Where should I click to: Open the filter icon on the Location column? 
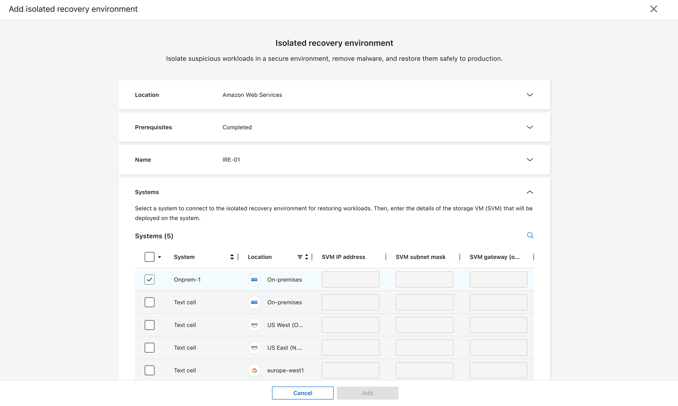coord(300,257)
